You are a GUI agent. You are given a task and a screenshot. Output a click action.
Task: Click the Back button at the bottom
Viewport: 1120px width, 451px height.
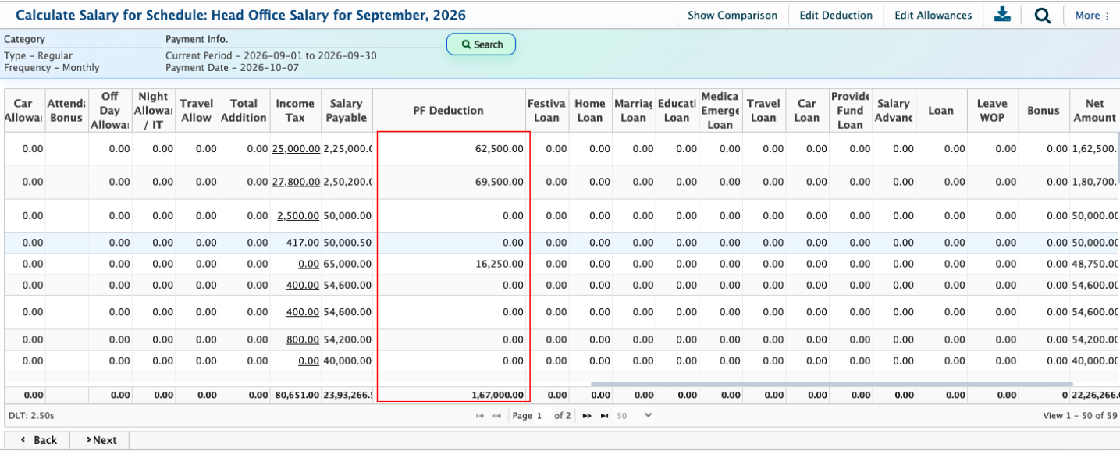(37, 440)
